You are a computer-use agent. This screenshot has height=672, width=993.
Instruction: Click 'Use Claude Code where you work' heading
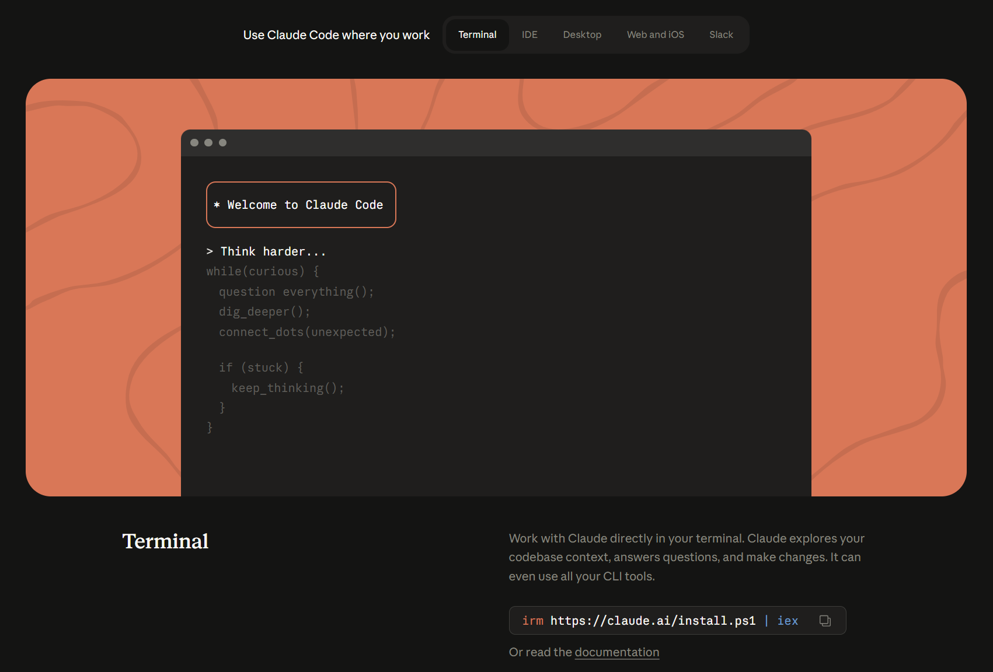tap(336, 35)
